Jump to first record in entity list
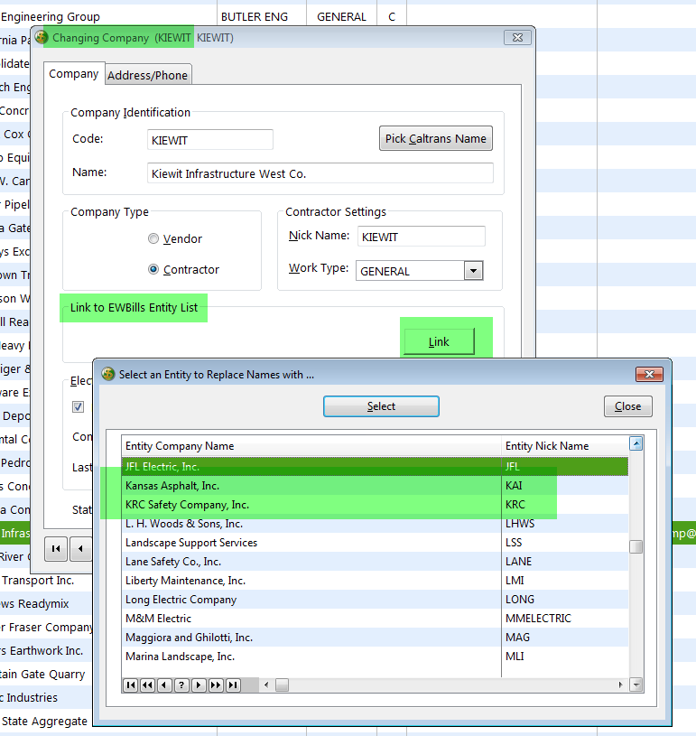Screen dimensions: 696x736 click(131, 685)
